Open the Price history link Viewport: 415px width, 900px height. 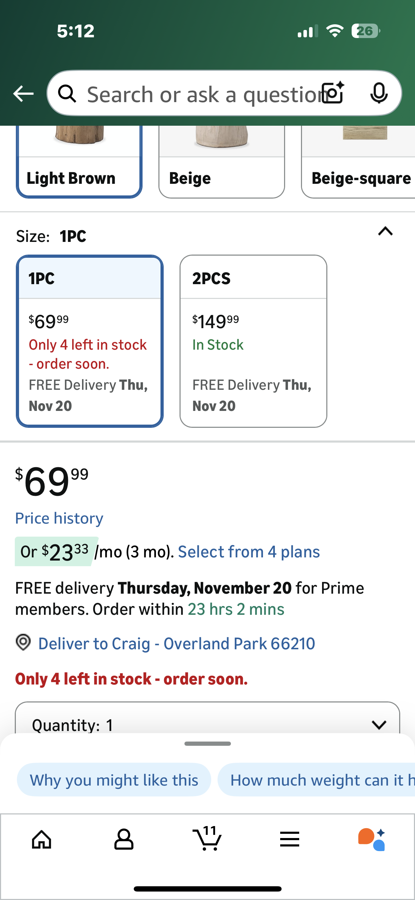[x=59, y=518]
